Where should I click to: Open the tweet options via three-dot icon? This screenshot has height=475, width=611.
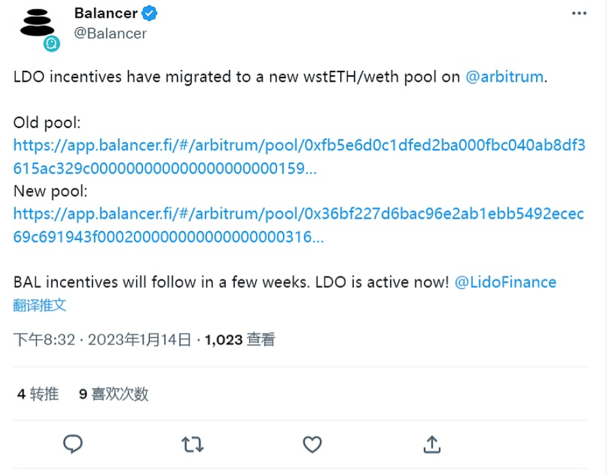[x=579, y=12]
